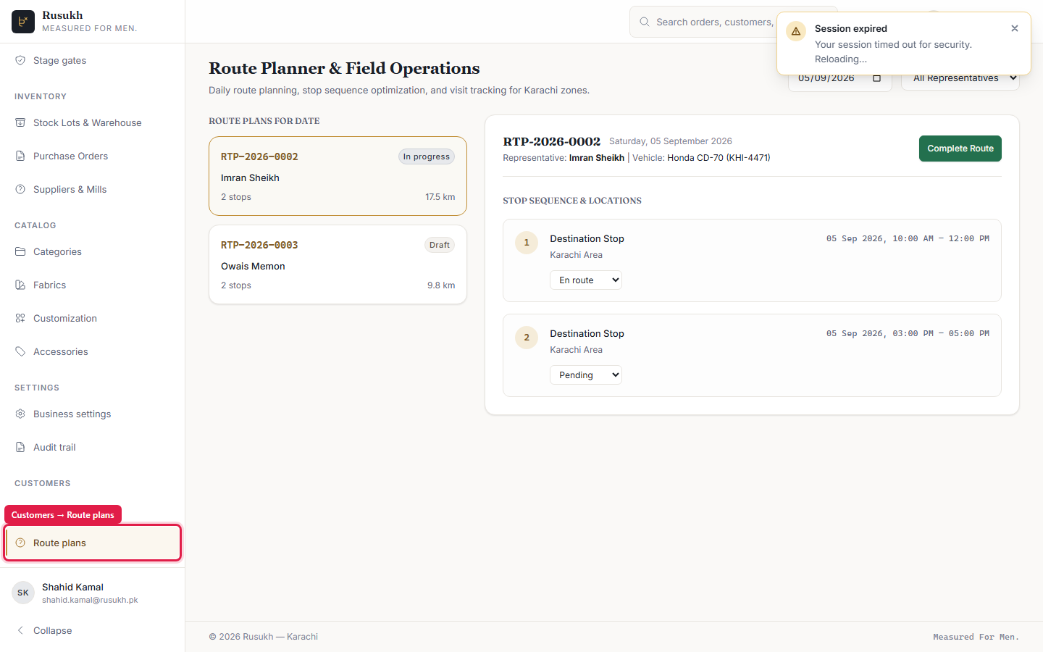Screen dimensions: 1043x652
Task: Click the Stage gates shield icon
Action: pos(20,60)
